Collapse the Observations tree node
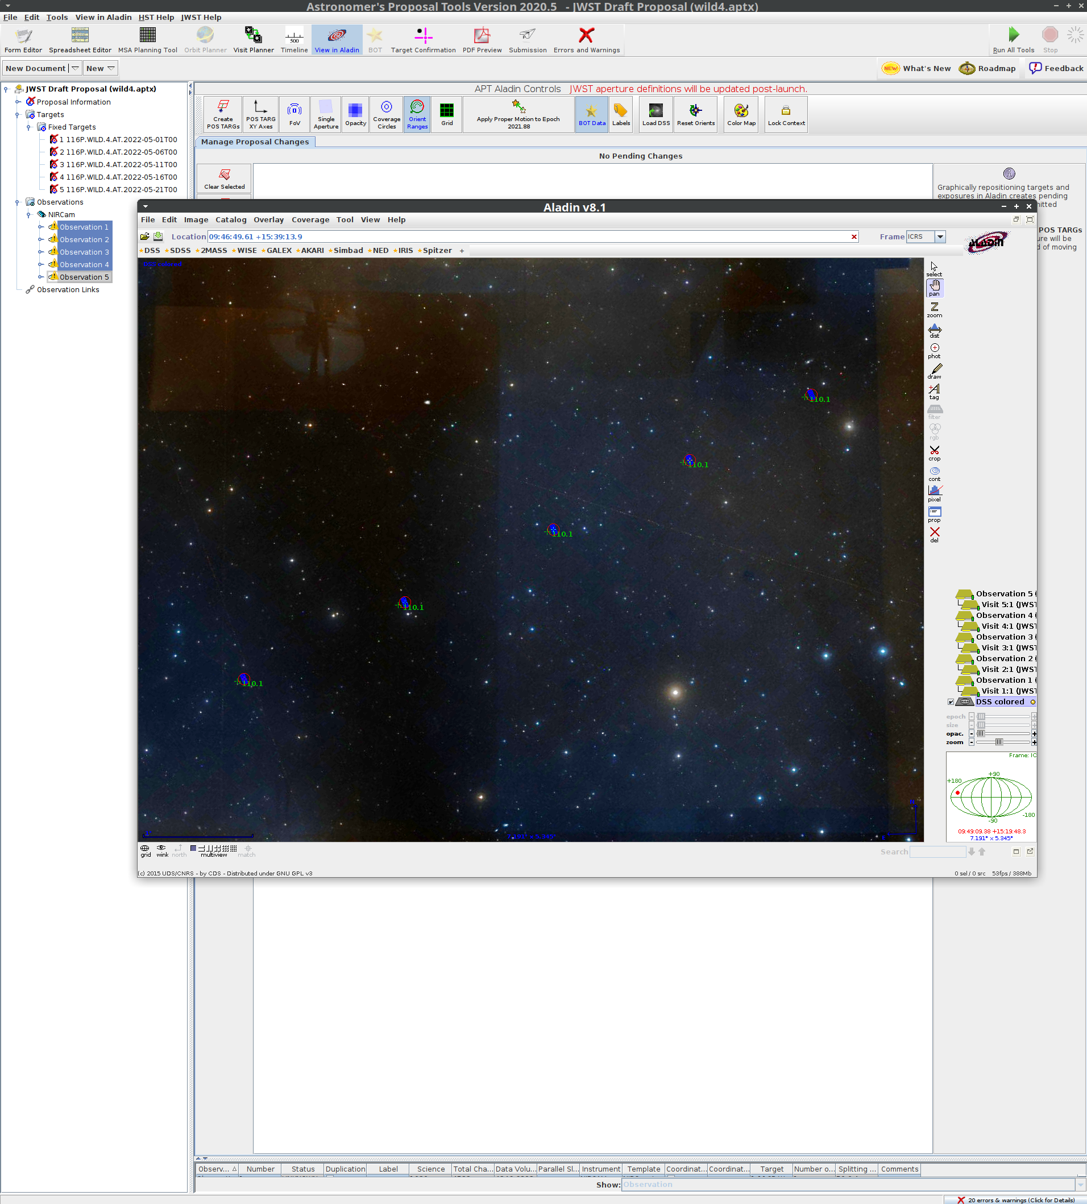Screen dimensions: 1087x1204 coord(17,202)
